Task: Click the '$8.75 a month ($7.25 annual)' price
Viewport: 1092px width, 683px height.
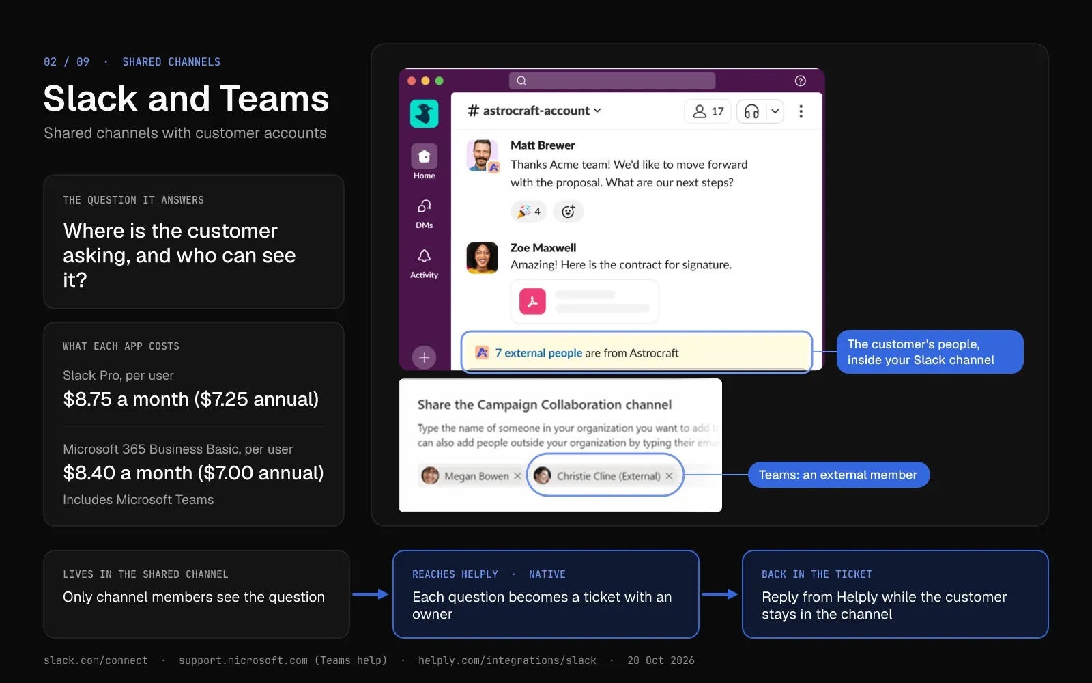Action: click(191, 399)
